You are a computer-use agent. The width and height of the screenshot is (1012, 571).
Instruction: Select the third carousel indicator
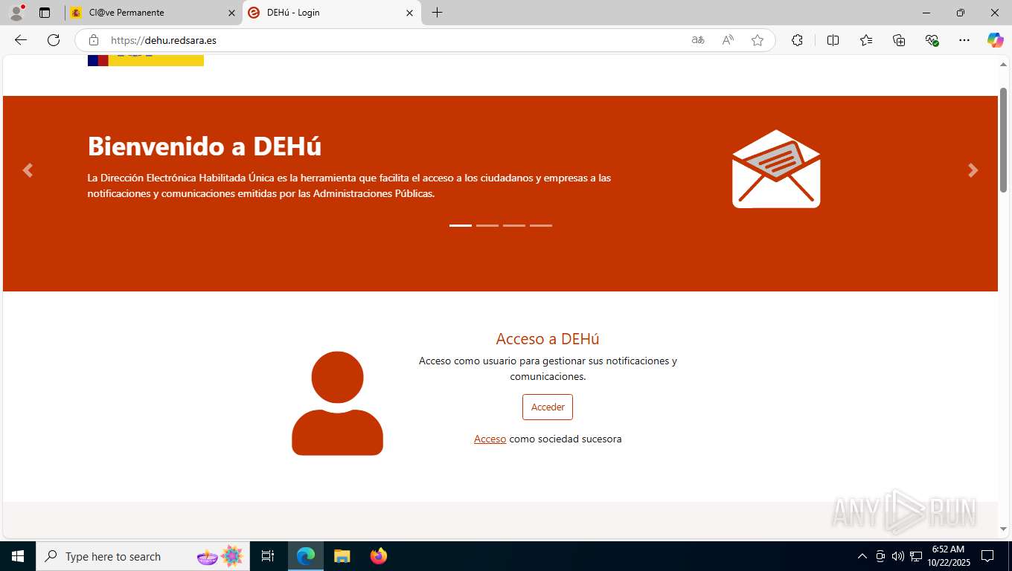[x=514, y=225]
